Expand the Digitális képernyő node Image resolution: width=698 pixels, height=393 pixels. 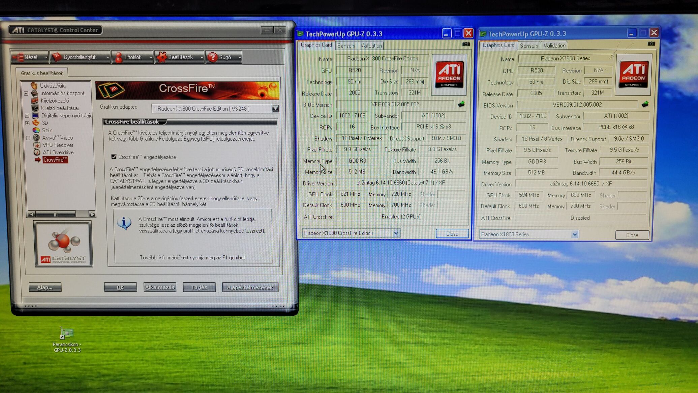(27, 116)
